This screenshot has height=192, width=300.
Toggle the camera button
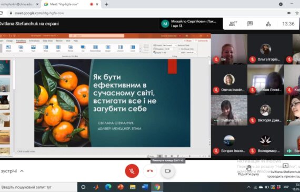tap(168, 171)
